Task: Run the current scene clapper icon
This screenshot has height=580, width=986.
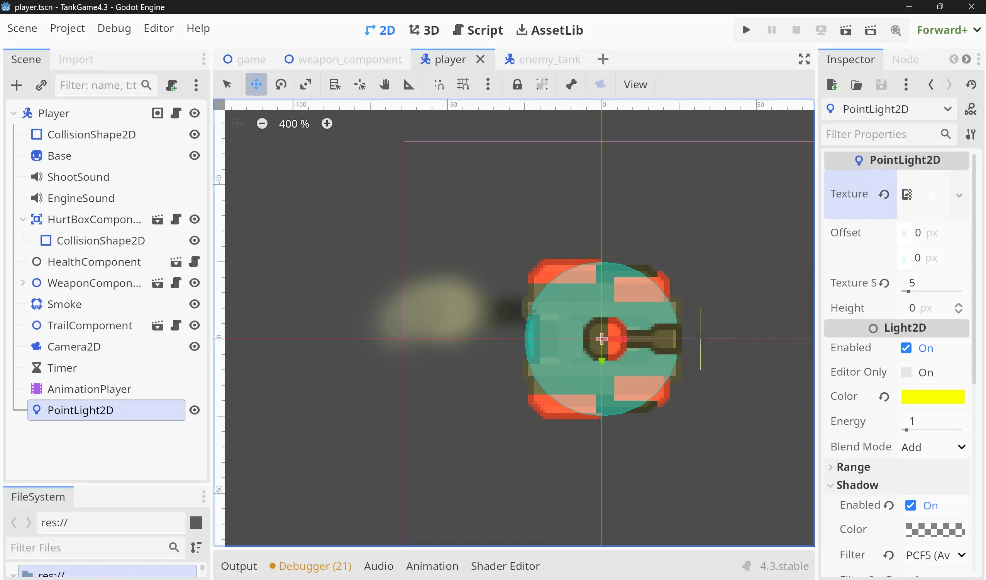Action: click(845, 30)
